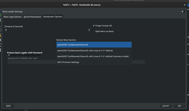This screenshot has width=189, height=111.
Task: Cancel the bootloader settings dialog
Action: click(x=166, y=106)
